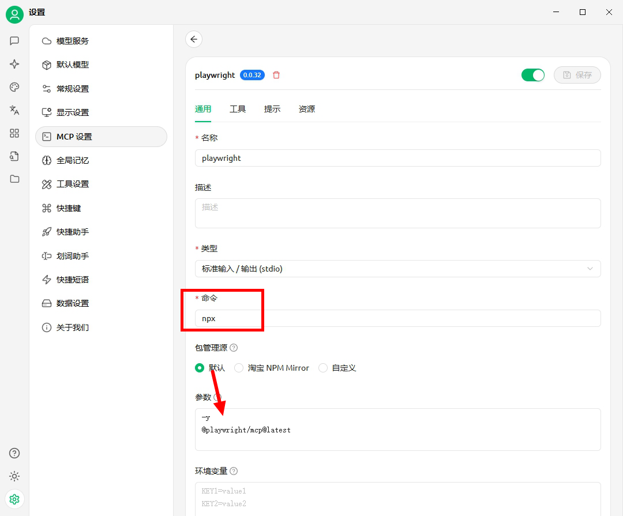This screenshot has height=516, width=623.
Task: Open the translate icon in left rail
Action: [x=14, y=110]
